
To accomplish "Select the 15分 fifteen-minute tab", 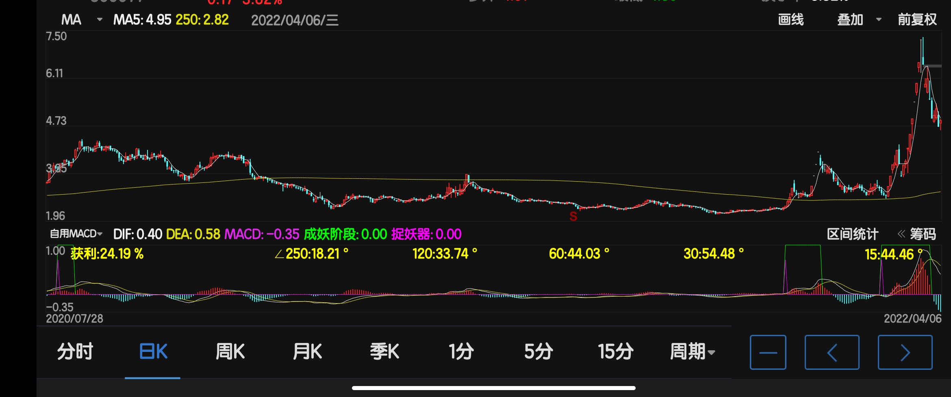I will tap(616, 351).
